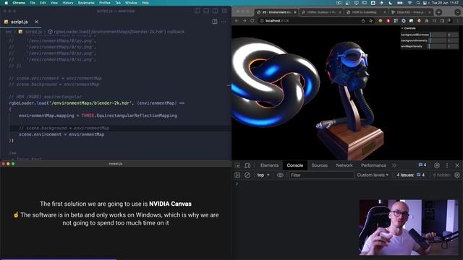Create a live expression with the eye icon

(280, 175)
